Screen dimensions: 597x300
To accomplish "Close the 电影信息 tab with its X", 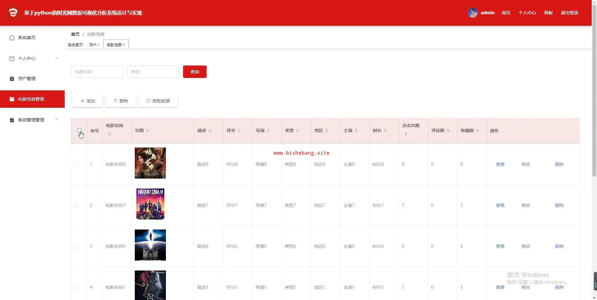I will click(124, 45).
